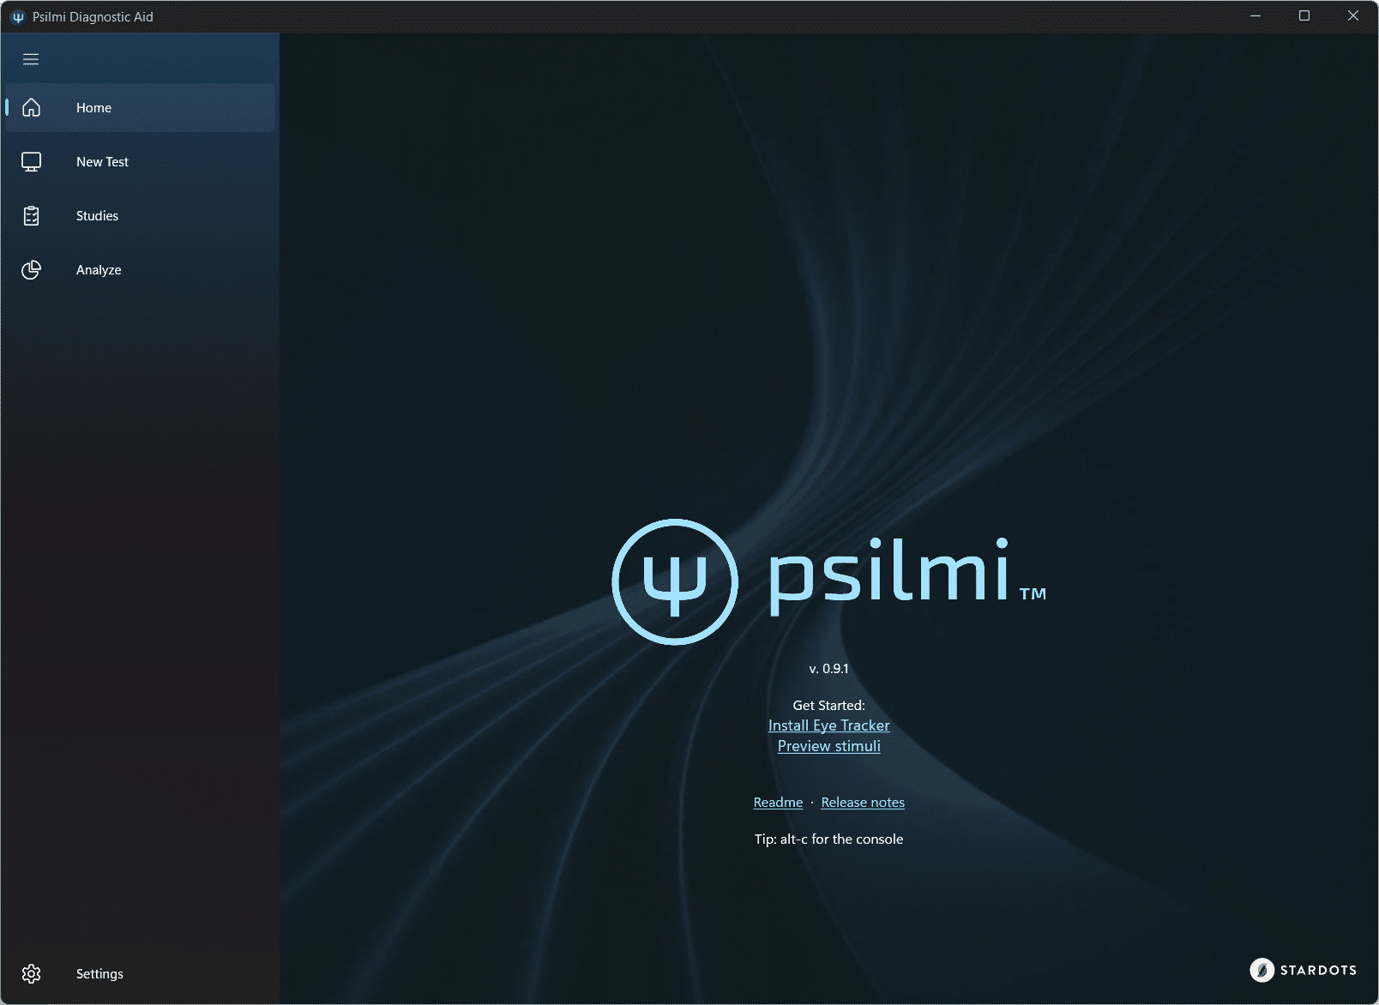Open the New Test page label
The image size is (1379, 1005).
(102, 162)
